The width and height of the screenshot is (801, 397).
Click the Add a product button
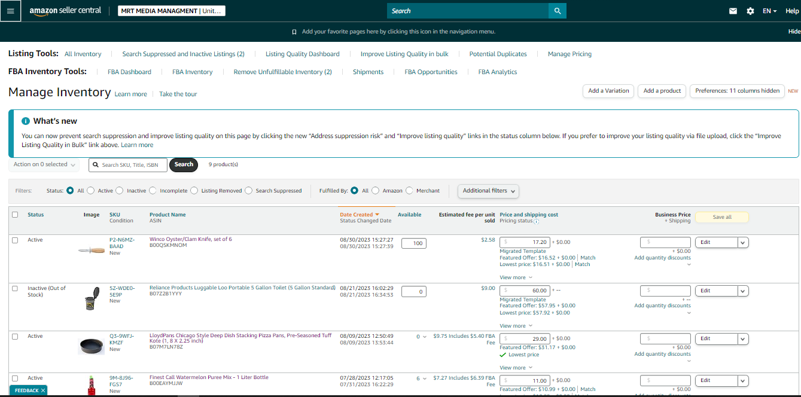pyautogui.click(x=662, y=91)
